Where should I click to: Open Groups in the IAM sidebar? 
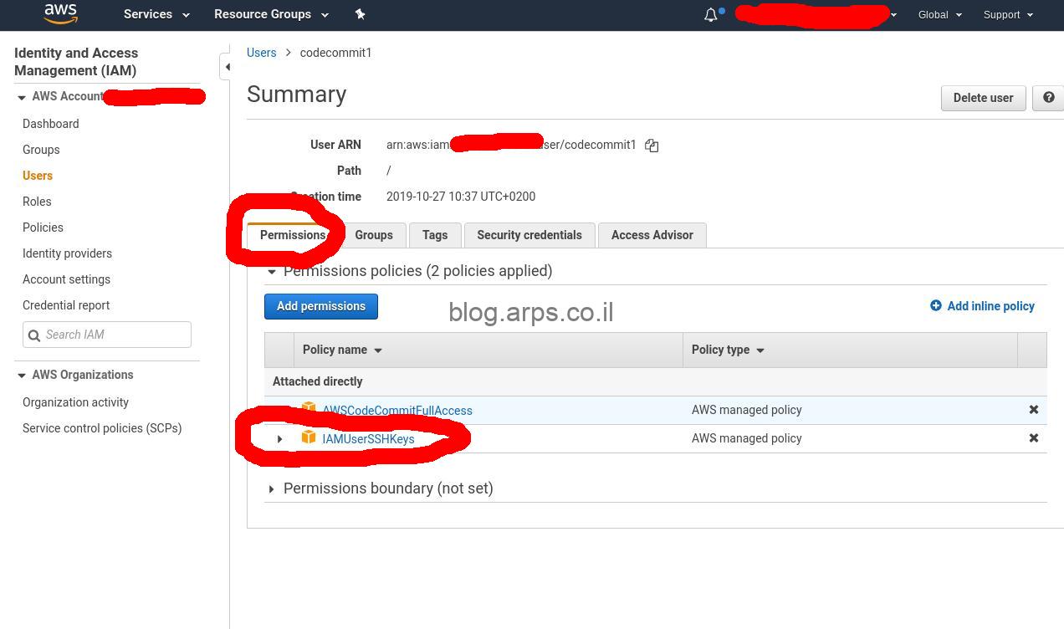41,150
